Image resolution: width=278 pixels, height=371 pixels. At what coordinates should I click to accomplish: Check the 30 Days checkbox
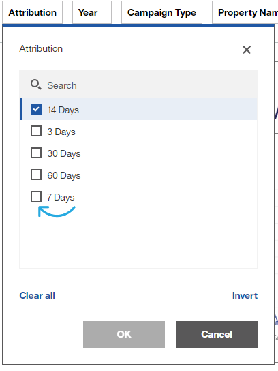click(x=36, y=153)
